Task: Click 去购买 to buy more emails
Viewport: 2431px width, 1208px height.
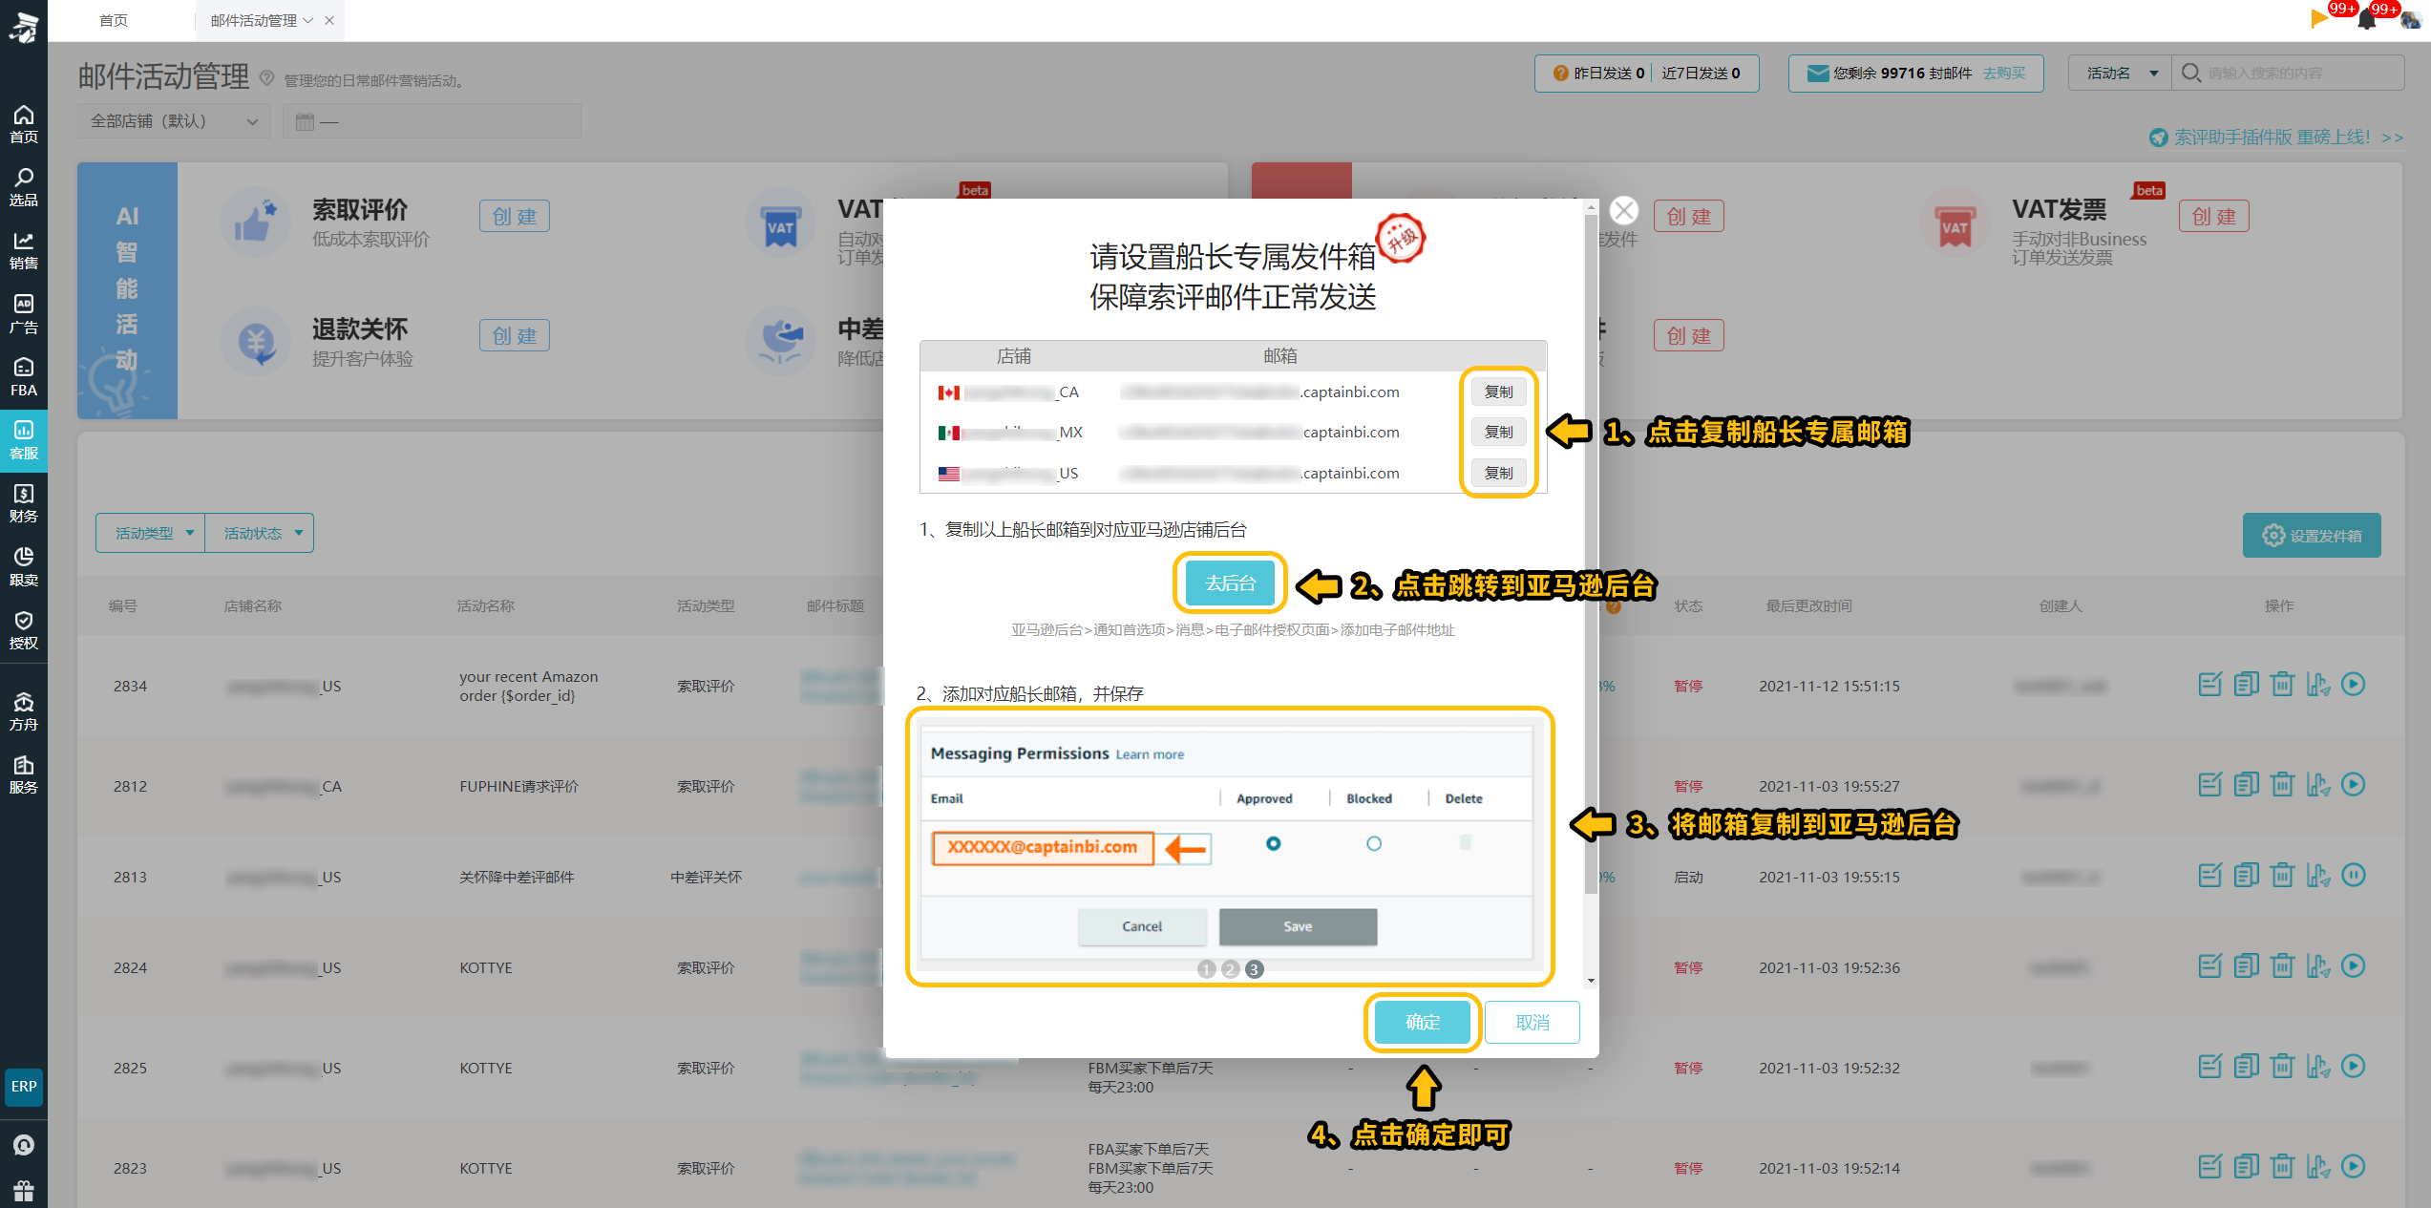Action: [x=2004, y=73]
